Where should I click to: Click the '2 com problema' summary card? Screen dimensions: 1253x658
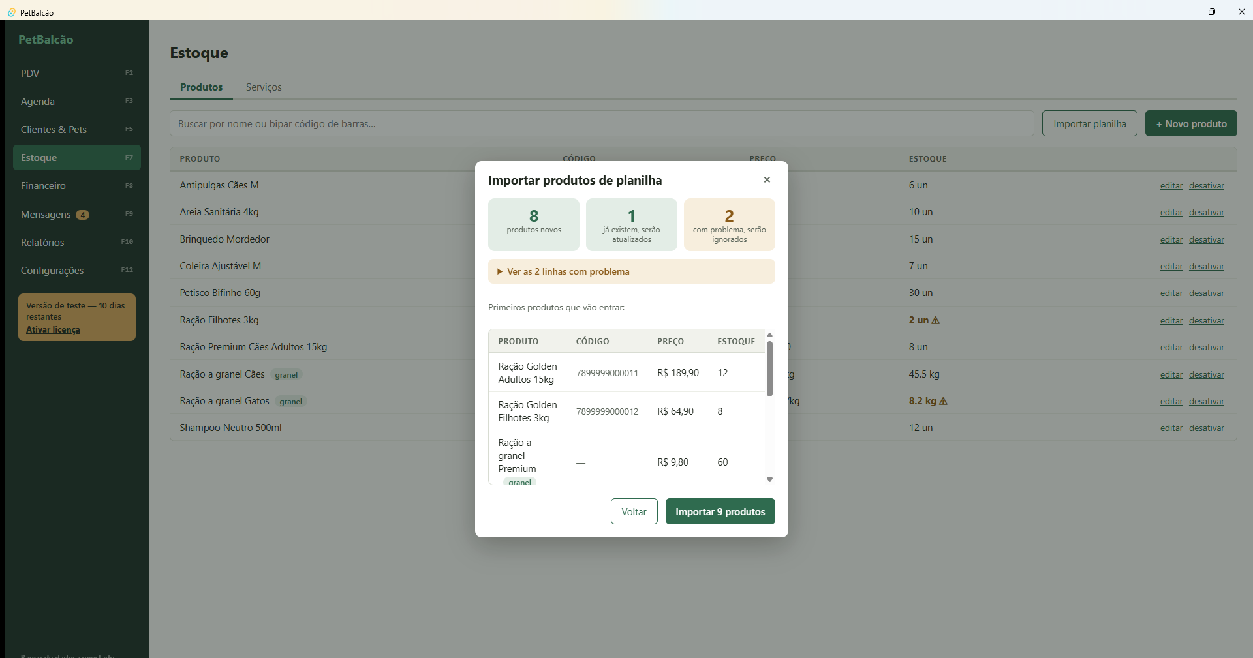(x=730, y=224)
